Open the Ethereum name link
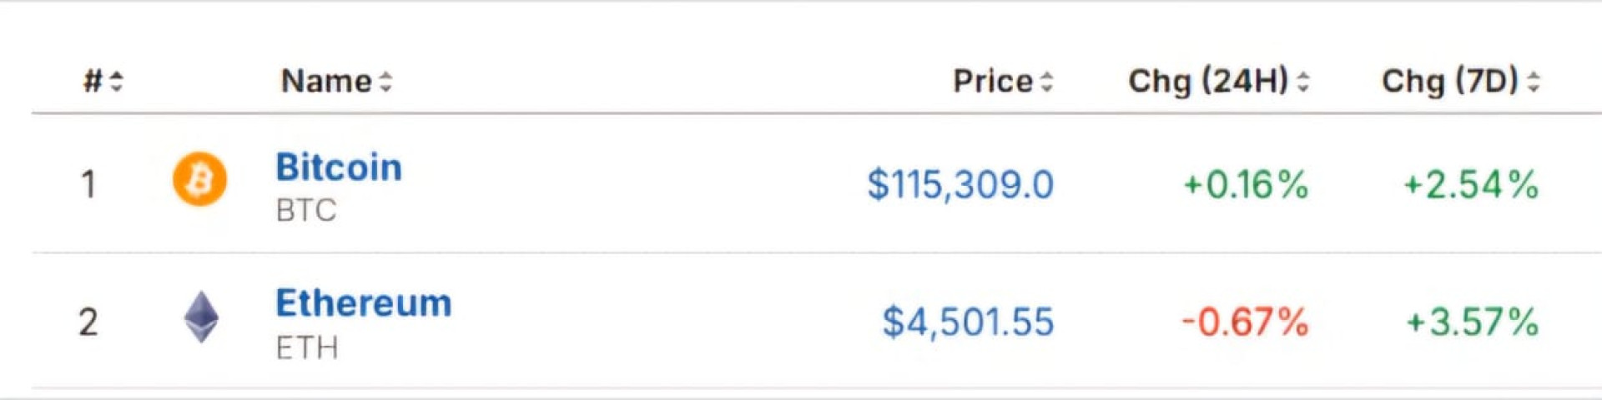Viewport: 1602px width, 400px height. pyautogui.click(x=364, y=303)
